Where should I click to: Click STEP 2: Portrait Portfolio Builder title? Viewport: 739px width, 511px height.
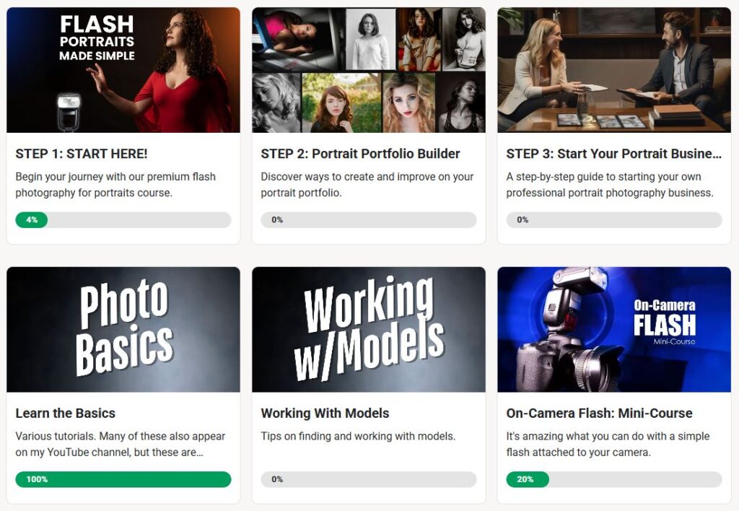(361, 154)
